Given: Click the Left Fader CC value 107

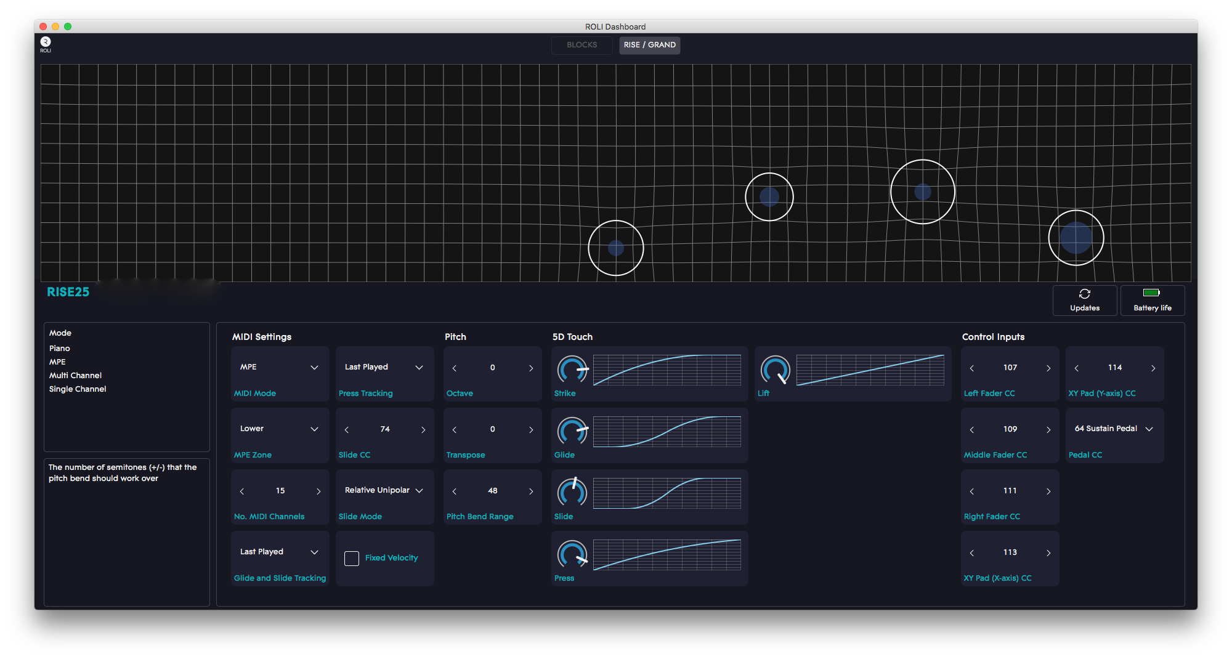Looking at the screenshot, I should tap(1010, 368).
